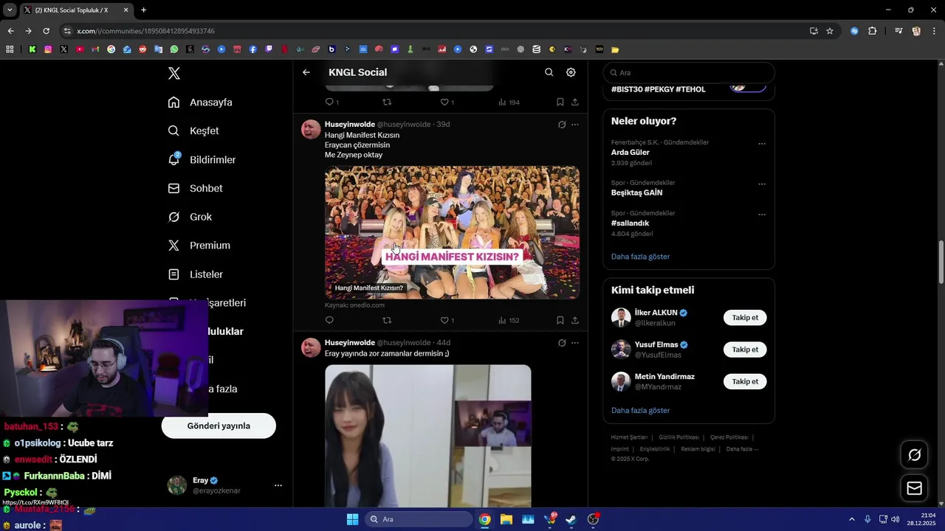Open floating messages envelope button

914,488
